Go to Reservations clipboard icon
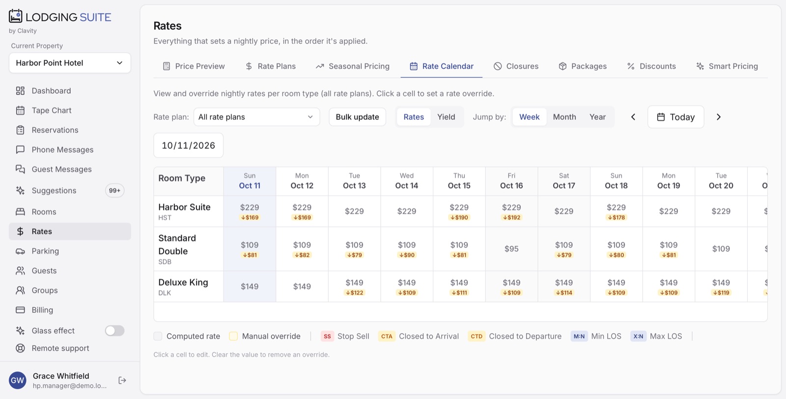The width and height of the screenshot is (786, 399). [20, 130]
